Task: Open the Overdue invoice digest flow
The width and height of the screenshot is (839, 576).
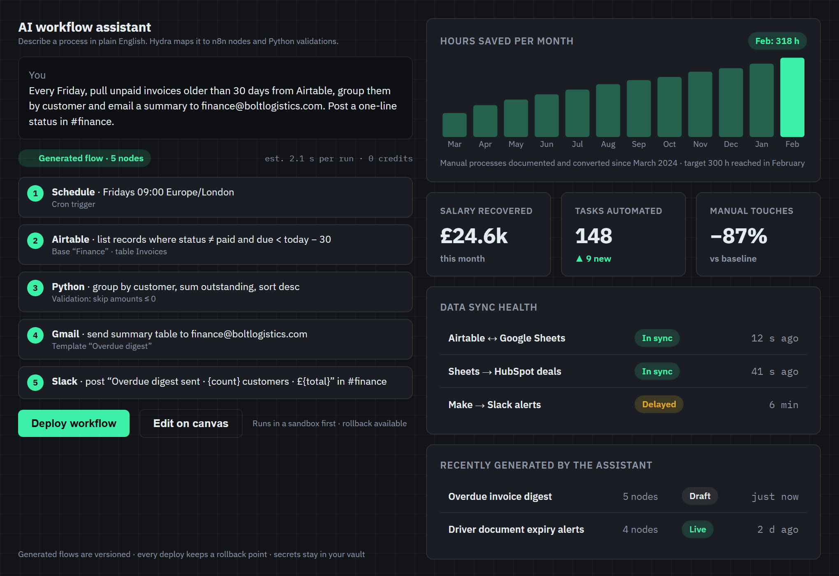Action: coord(623,497)
